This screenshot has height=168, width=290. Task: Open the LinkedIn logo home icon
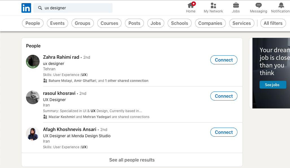26,8
